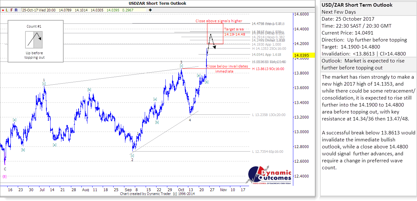Click the side panel heading USD/ZAR Short Term Outlook
417x201 pixels.
coord(357,5)
